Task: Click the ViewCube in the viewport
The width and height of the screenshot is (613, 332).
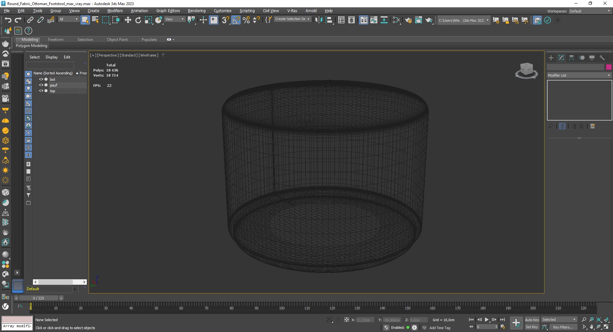Action: coord(526,71)
